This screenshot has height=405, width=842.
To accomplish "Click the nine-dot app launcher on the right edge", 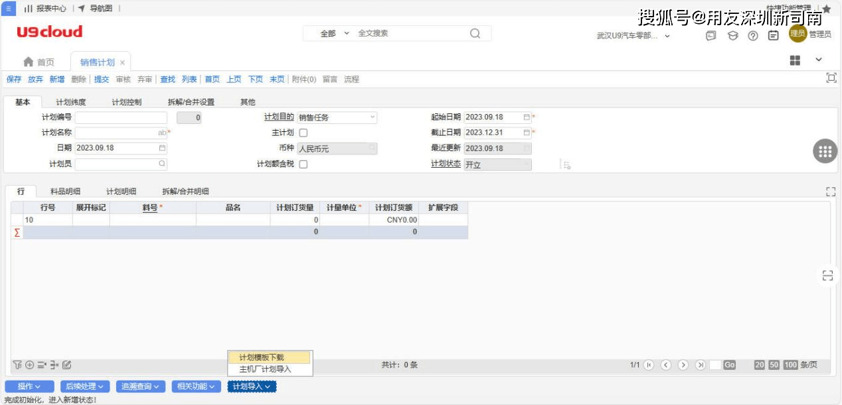I will click(825, 150).
